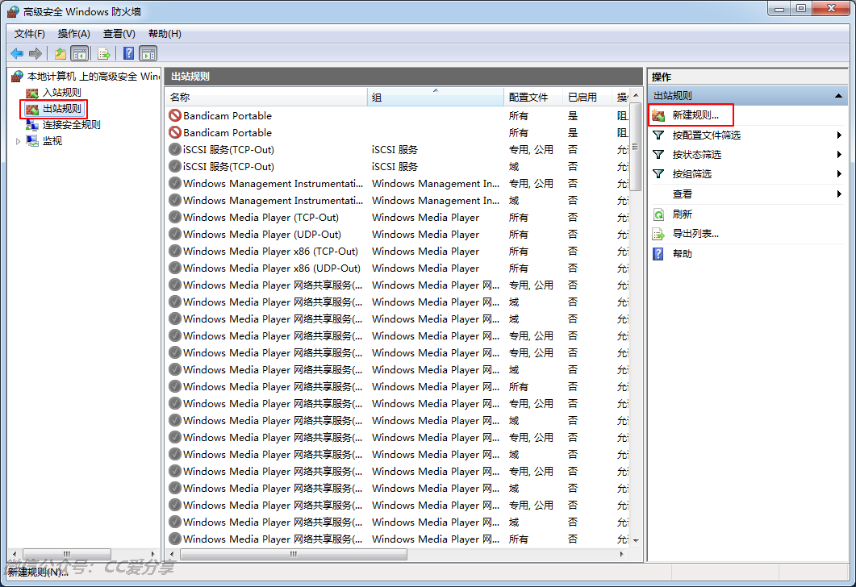
Task: Toggle the console tree pane toolbar icon
Action: click(80, 53)
